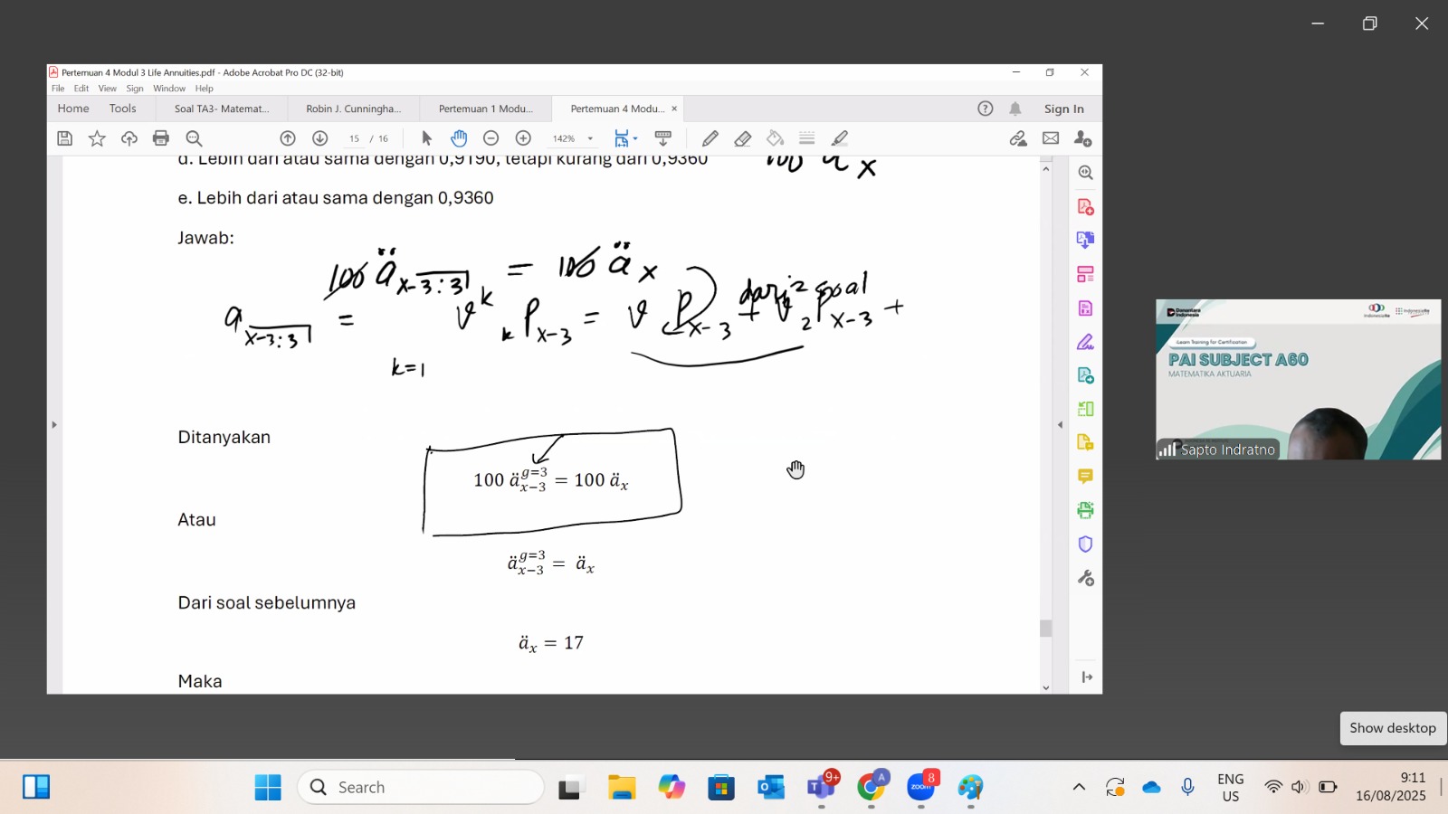Expand the left navigation pane arrow

click(x=54, y=424)
